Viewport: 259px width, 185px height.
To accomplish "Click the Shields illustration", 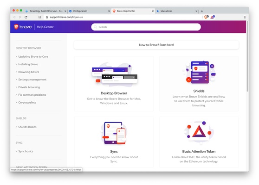I will tap(199, 72).
